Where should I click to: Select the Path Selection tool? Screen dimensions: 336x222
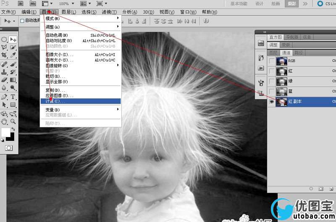tap(4, 104)
